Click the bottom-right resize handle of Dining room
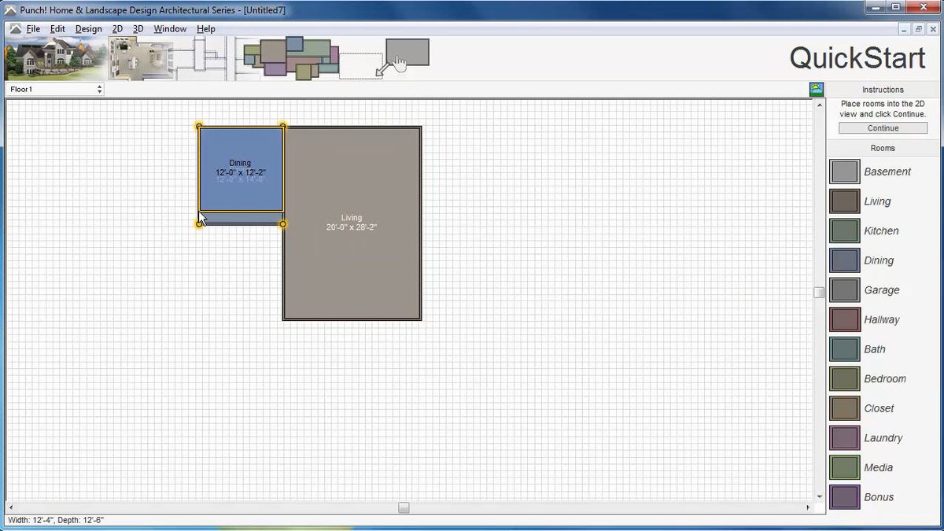 pyautogui.click(x=283, y=224)
